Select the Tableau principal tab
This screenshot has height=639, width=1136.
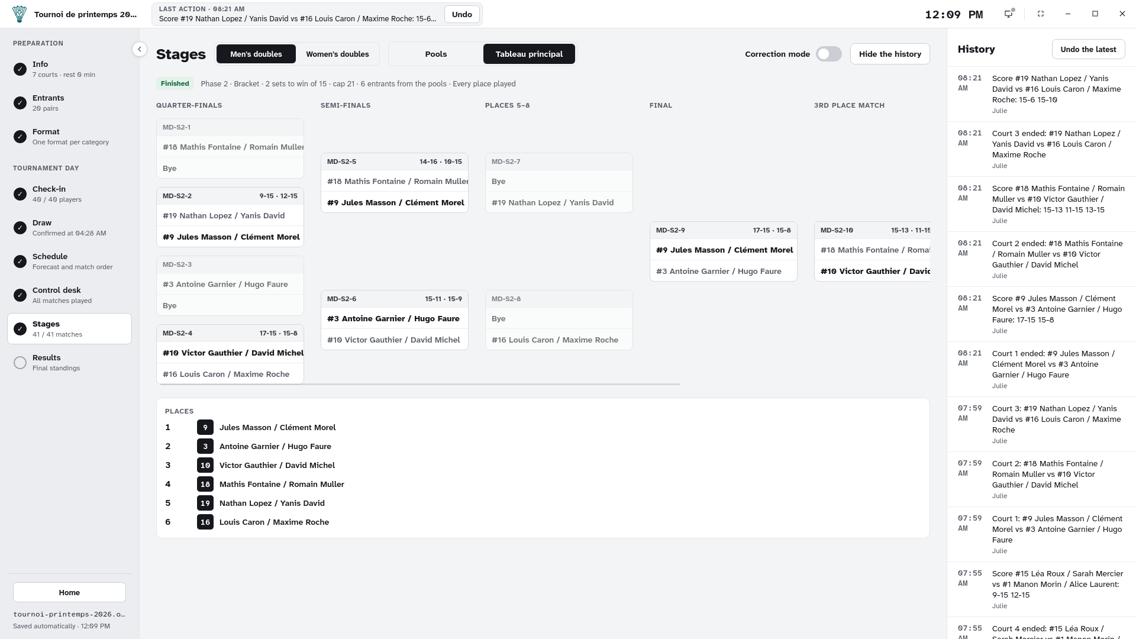click(x=529, y=54)
